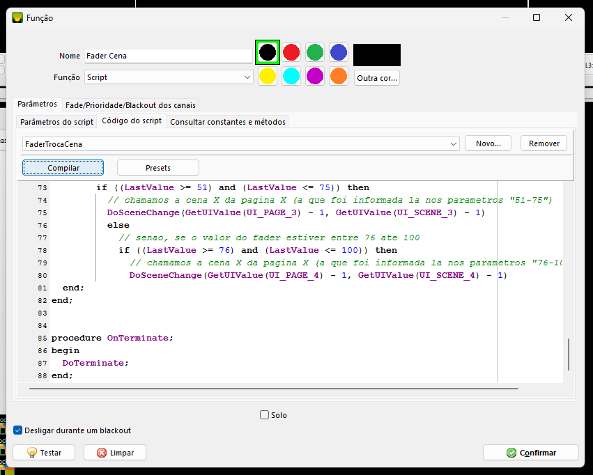Choose the red color circle
This screenshot has height=475, width=593.
291,52
